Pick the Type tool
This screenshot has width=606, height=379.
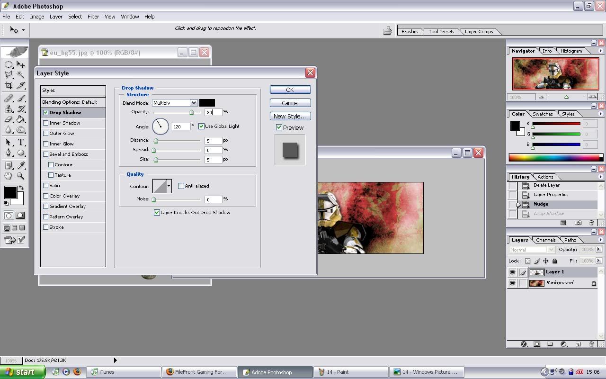[21, 142]
